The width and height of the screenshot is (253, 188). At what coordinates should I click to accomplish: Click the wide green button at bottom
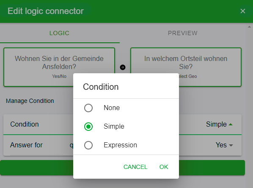click(122, 168)
